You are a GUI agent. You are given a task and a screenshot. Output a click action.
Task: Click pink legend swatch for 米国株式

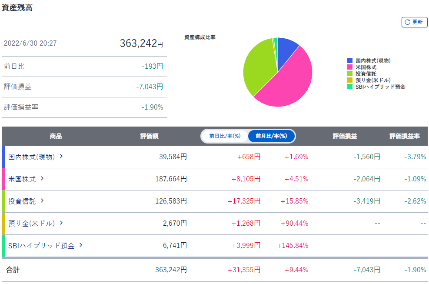[x=350, y=67]
